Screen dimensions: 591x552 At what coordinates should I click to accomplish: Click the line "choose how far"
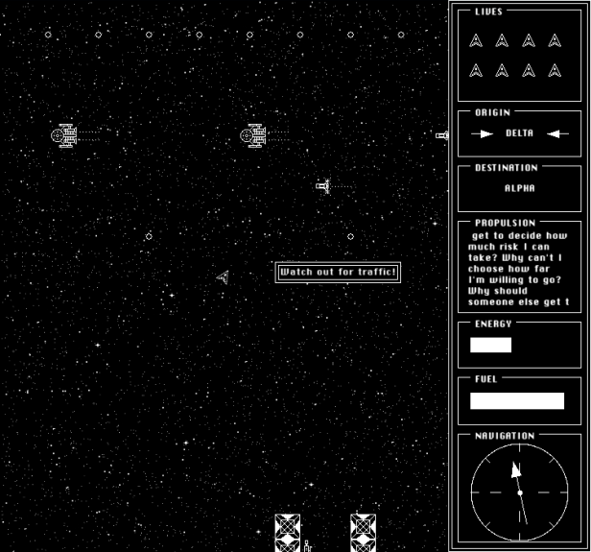pos(508,269)
